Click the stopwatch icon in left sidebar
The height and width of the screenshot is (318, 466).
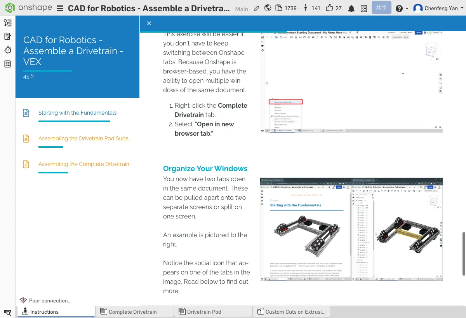pos(7,50)
